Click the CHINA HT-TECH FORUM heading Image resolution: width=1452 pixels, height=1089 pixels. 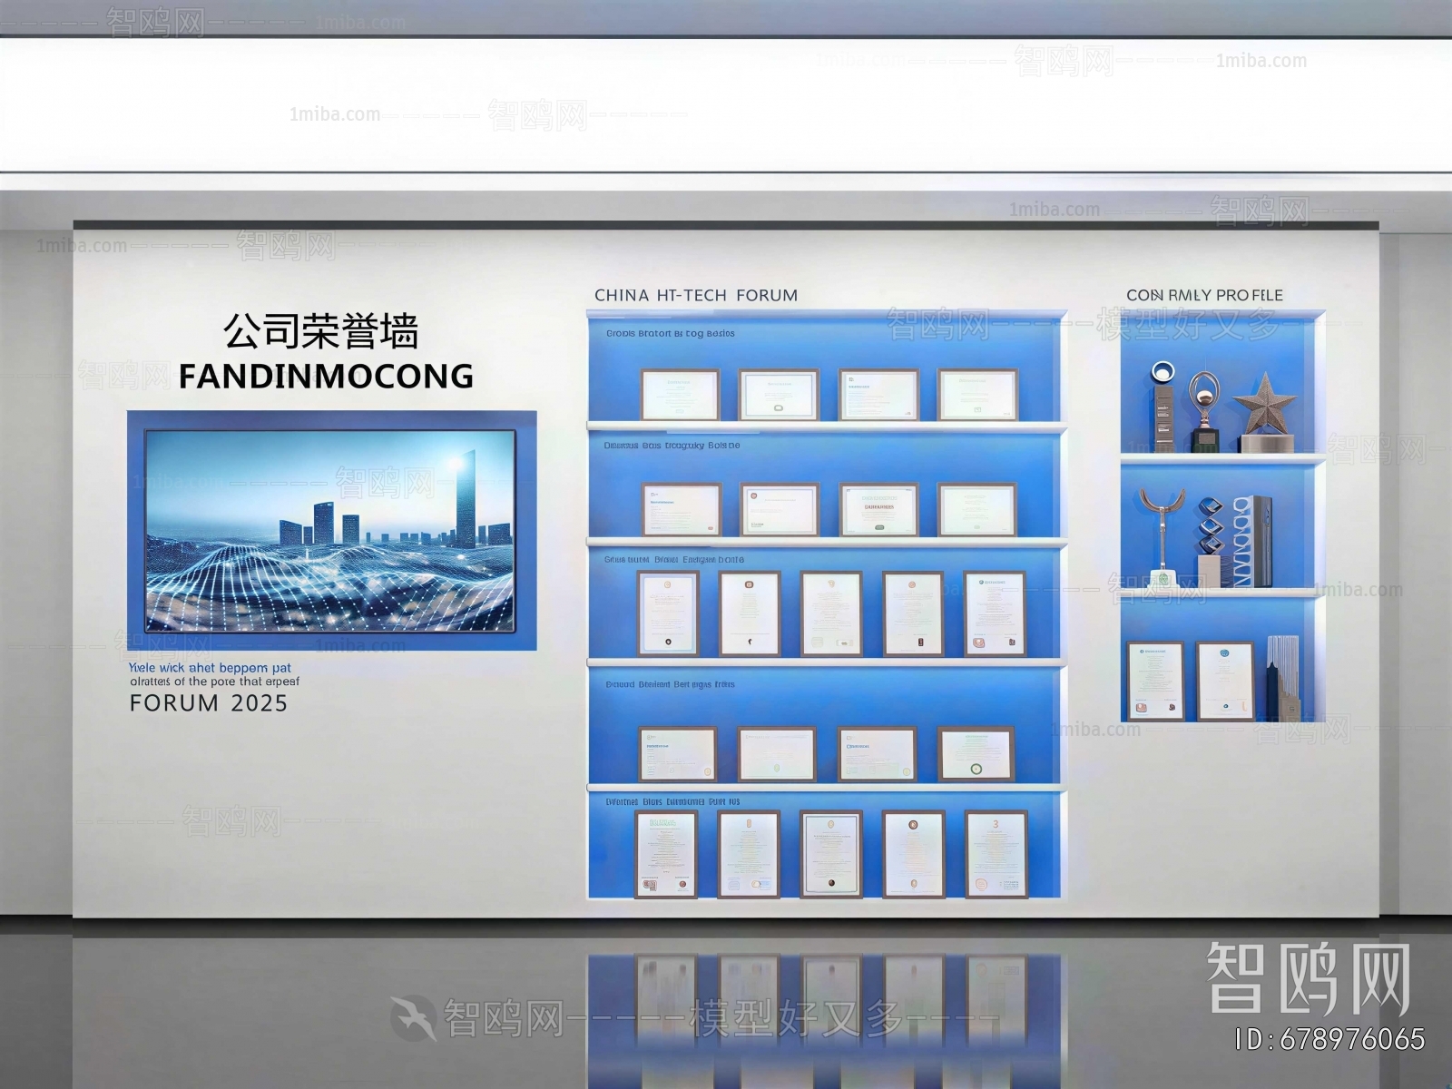click(x=696, y=295)
